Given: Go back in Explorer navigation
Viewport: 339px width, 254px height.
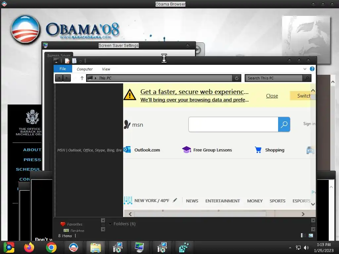Looking at the screenshot, I should click(x=59, y=78).
